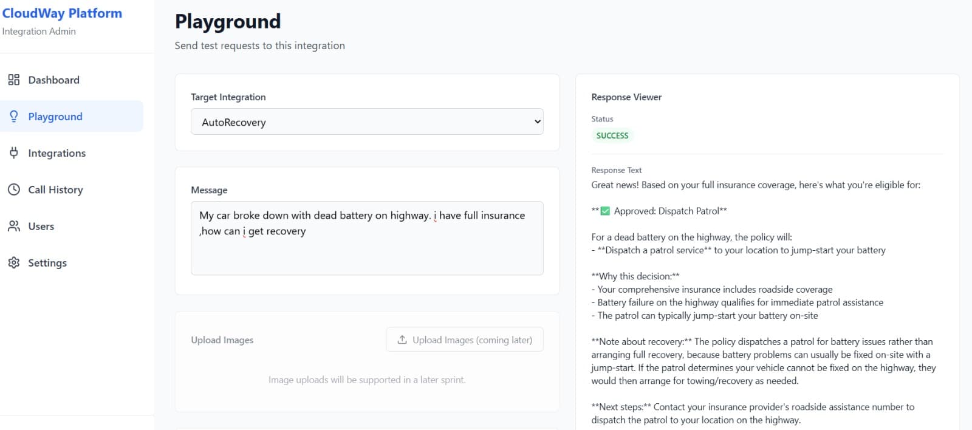Screen dimensions: 972x430
Task: Click into the Message text area
Action: pyautogui.click(x=367, y=238)
